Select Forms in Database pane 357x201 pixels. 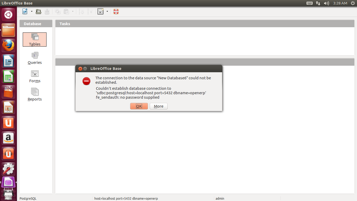[35, 76]
